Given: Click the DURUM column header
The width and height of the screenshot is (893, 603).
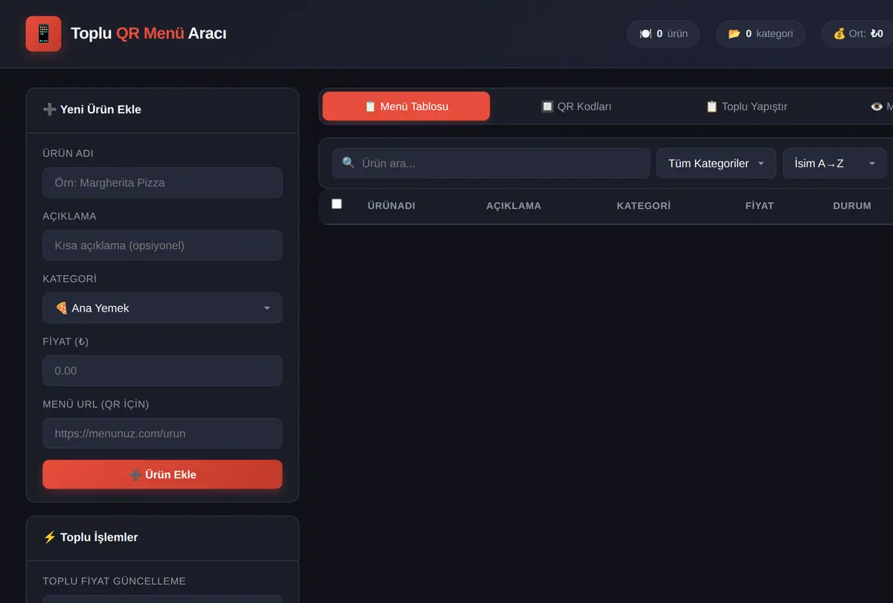Looking at the screenshot, I should coord(852,205).
